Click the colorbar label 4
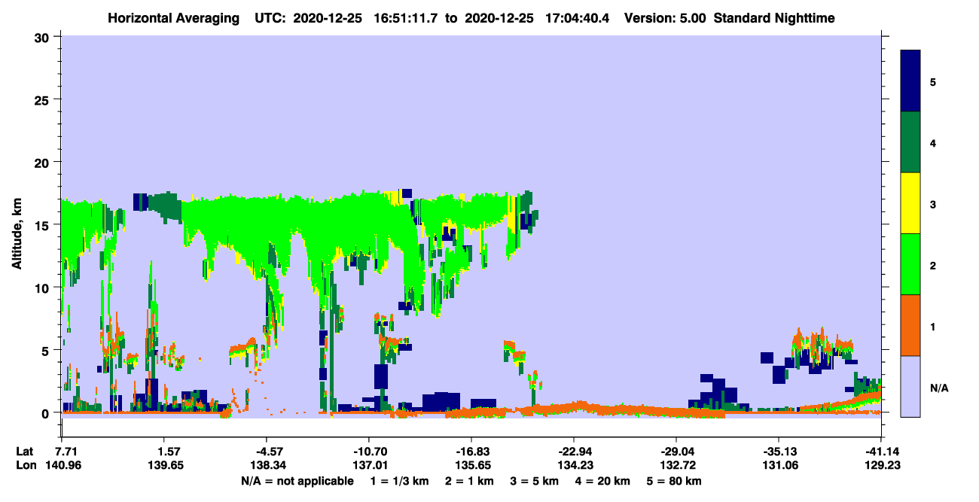The height and width of the screenshot is (502, 979). [932, 142]
